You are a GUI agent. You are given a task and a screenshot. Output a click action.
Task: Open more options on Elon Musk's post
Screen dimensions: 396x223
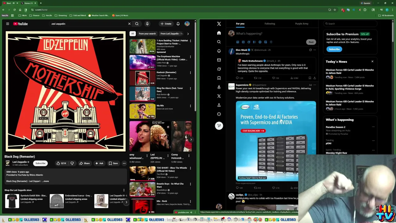click(x=315, y=50)
